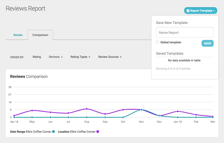Viewport: 224px width, 143px height.
Task: Type in the Name Report field
Action: (185, 33)
